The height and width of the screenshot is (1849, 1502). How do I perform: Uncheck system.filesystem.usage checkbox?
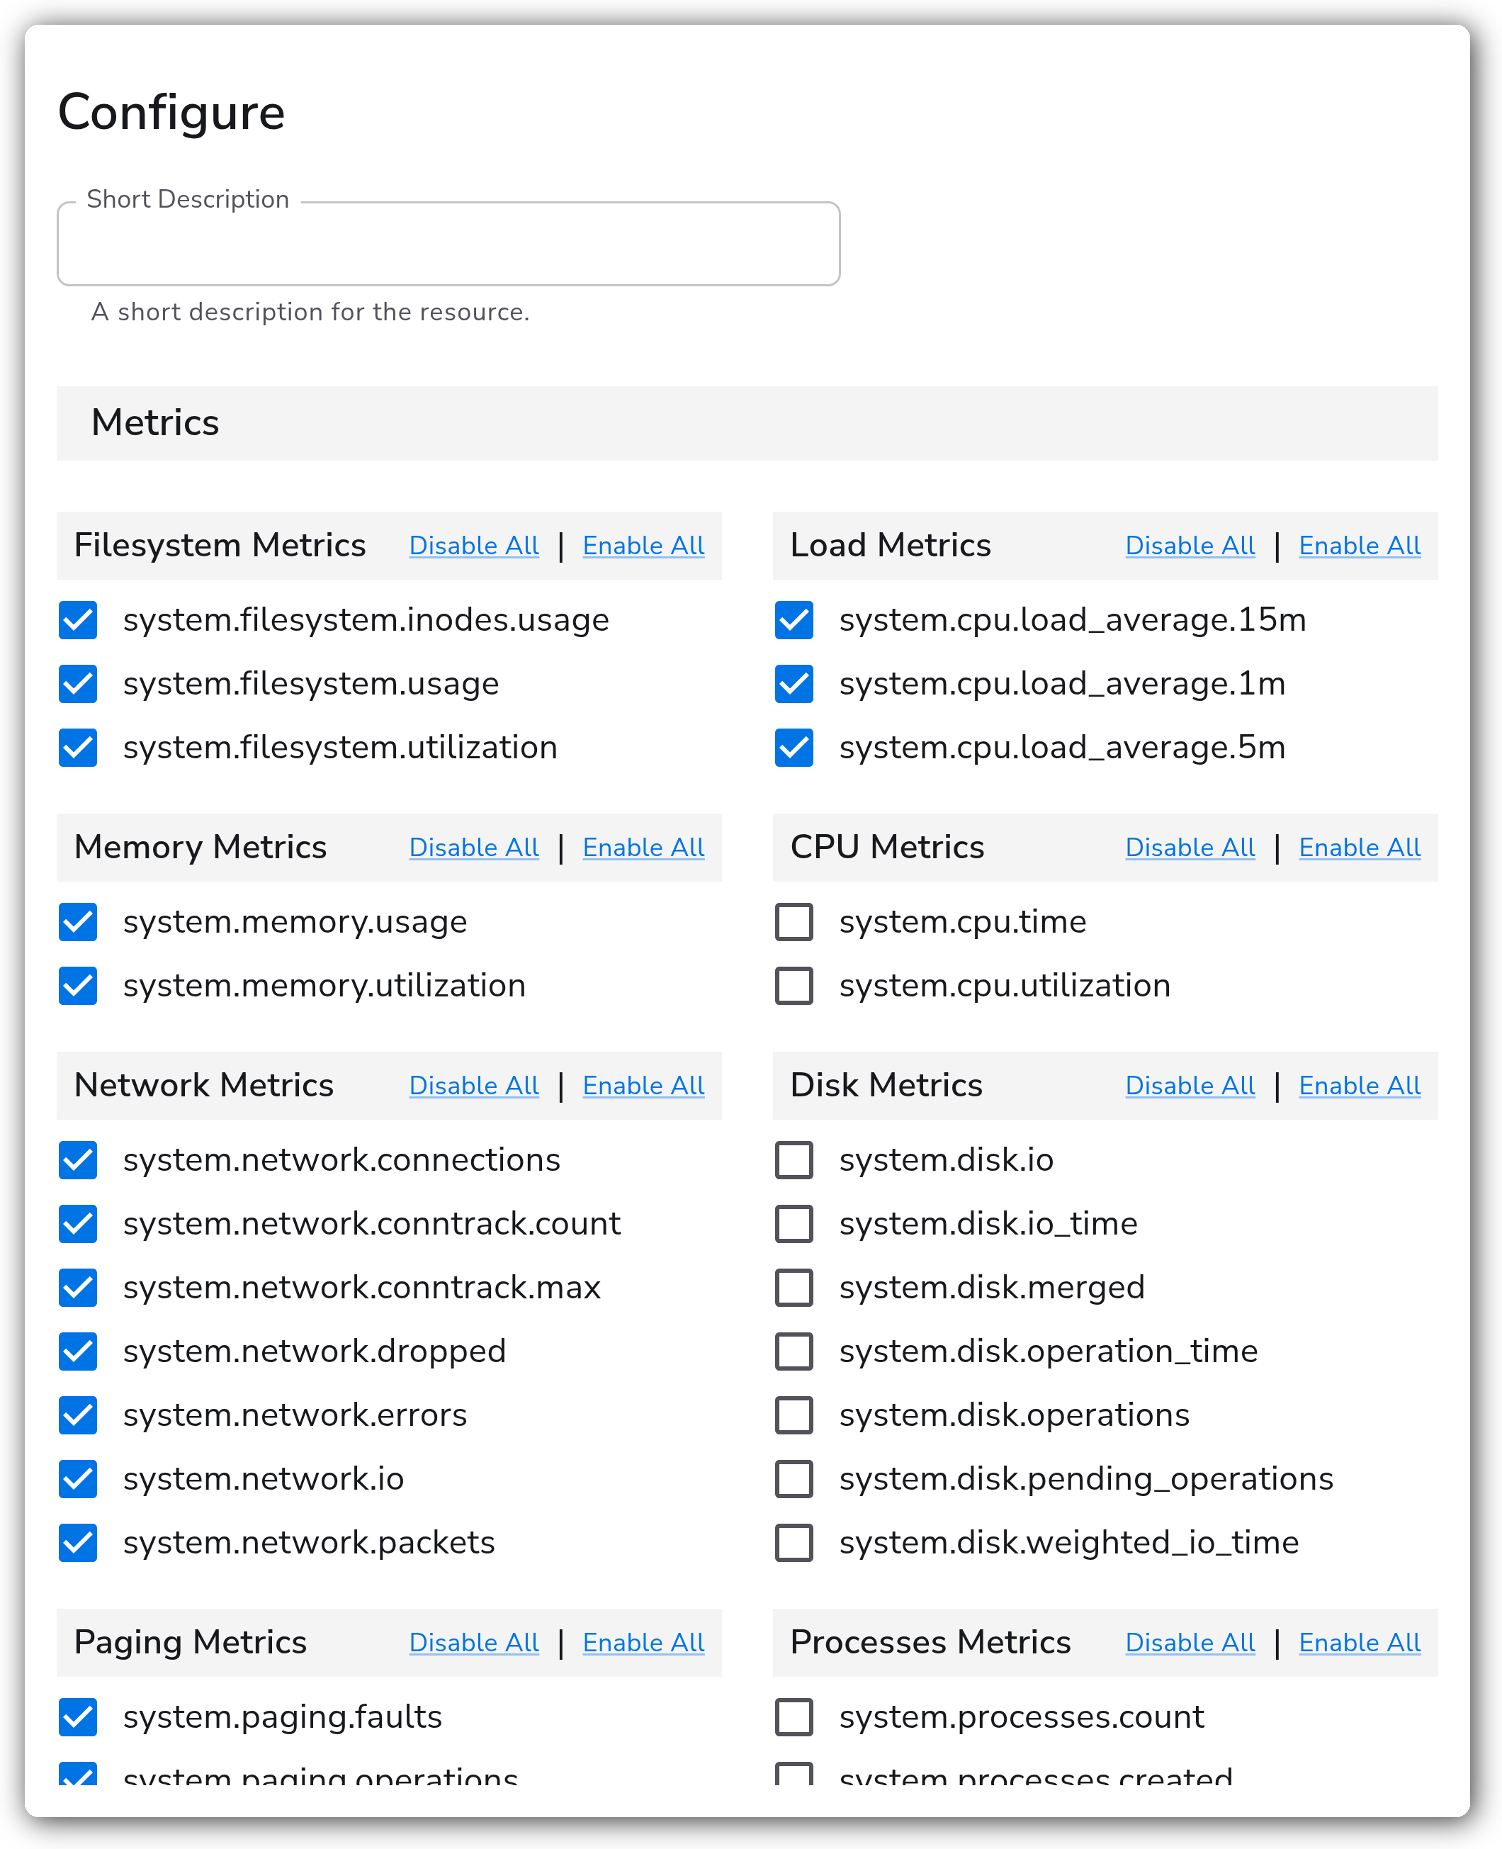pos(78,685)
